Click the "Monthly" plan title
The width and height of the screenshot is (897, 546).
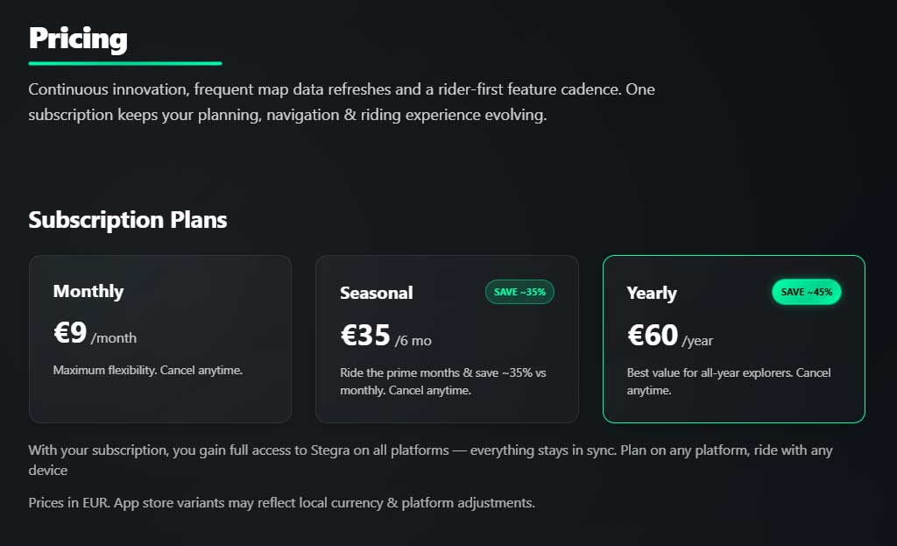[x=88, y=291]
